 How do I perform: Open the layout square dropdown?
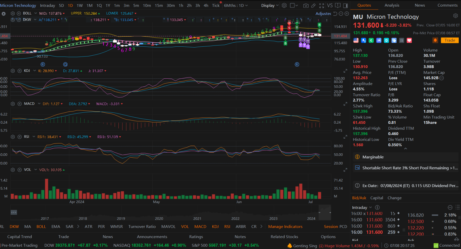(x=294, y=5)
